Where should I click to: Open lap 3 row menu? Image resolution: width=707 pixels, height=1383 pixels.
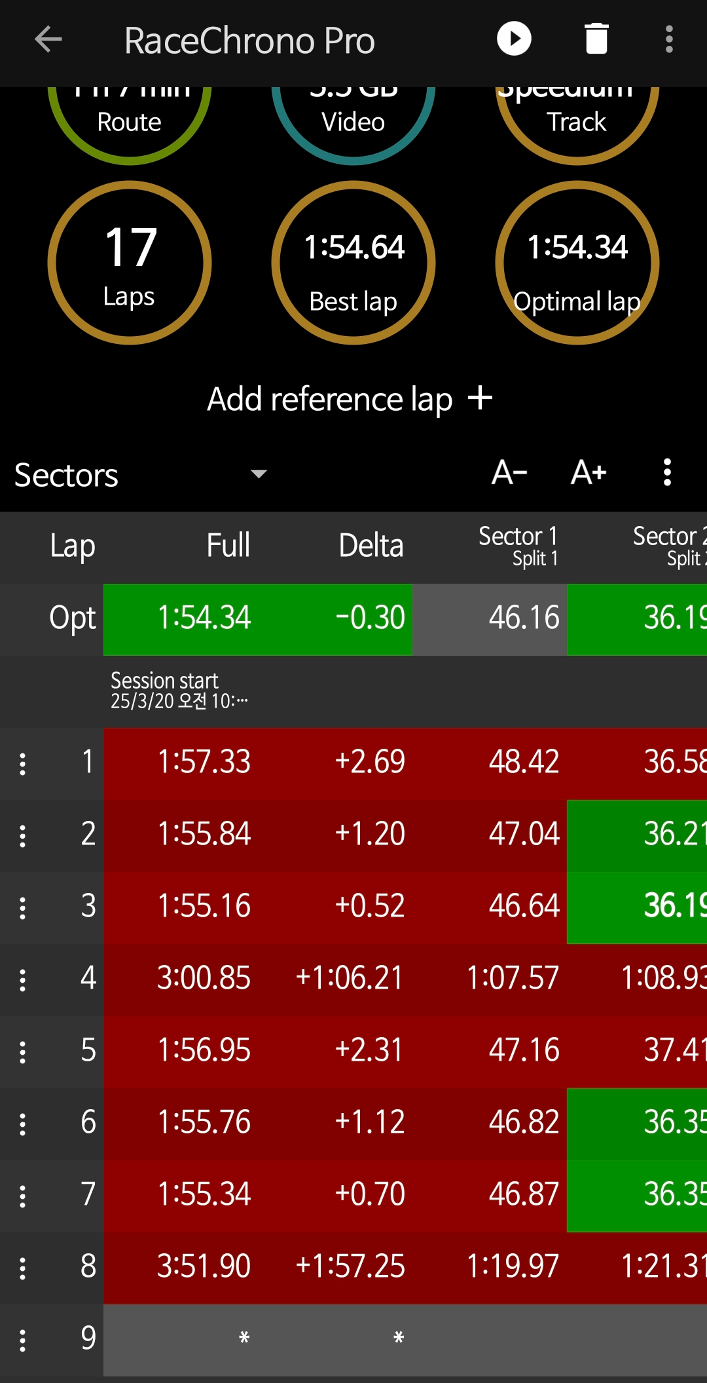coord(23,908)
